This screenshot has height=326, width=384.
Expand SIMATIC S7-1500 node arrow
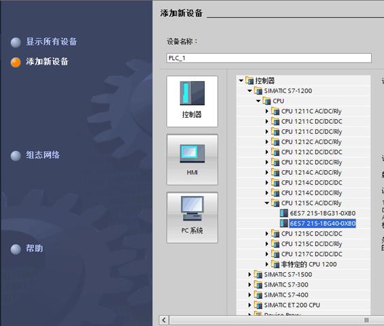[x=250, y=274]
